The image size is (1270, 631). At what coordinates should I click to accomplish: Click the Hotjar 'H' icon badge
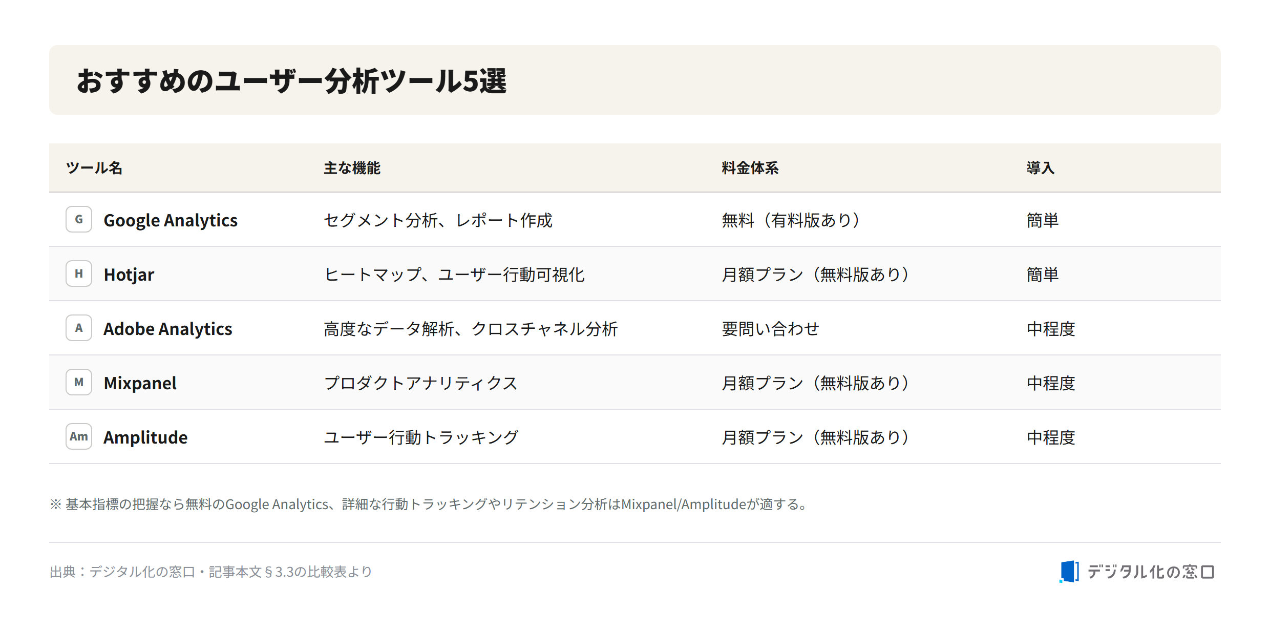pyautogui.click(x=79, y=274)
